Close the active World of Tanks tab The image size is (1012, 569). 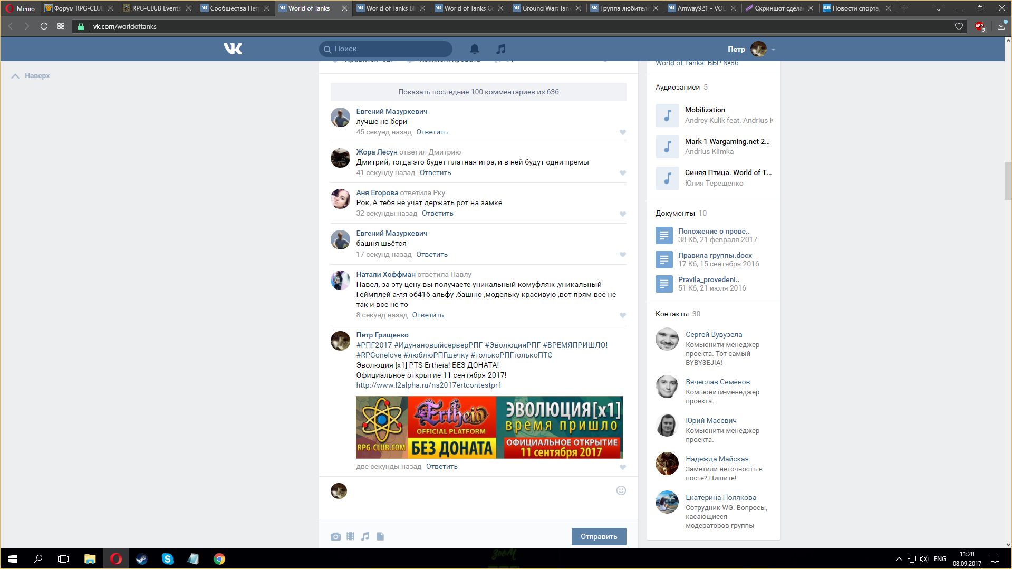point(344,8)
